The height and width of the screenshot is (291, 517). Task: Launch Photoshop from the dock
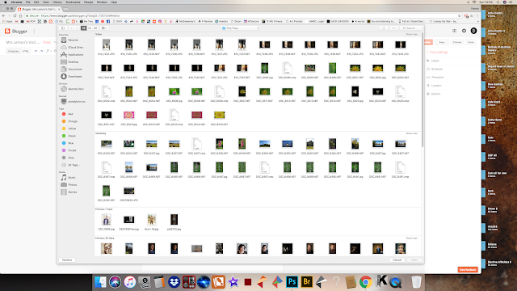pyautogui.click(x=292, y=282)
